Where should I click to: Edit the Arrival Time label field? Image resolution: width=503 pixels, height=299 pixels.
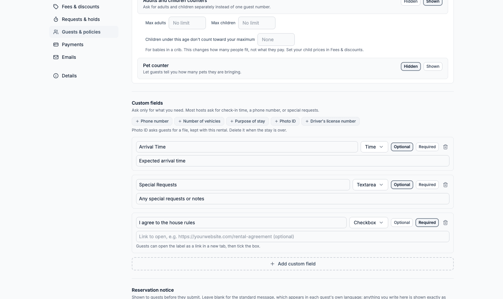pos(247,147)
